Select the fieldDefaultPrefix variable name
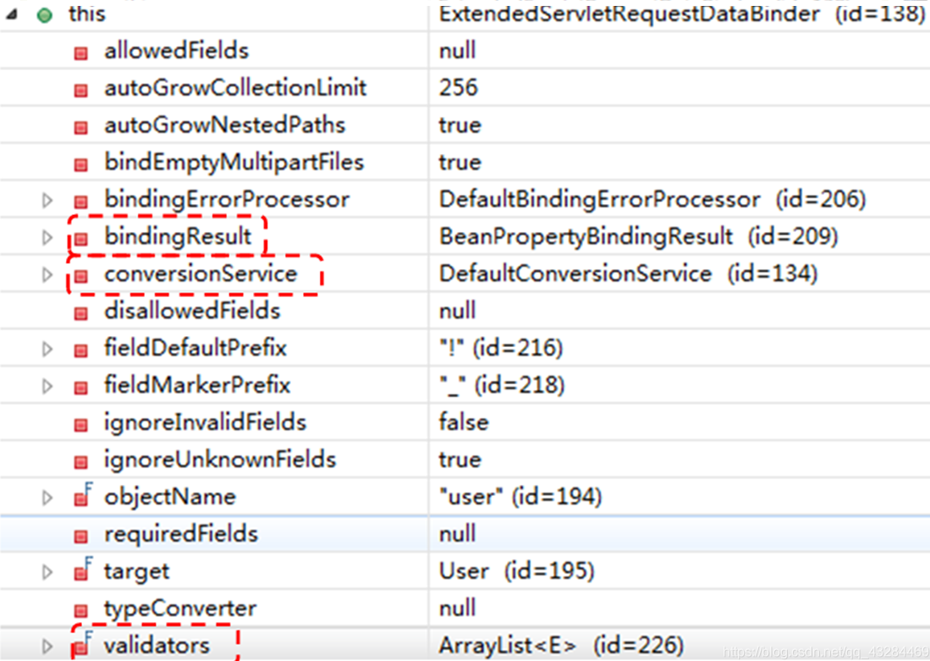This screenshot has width=930, height=661. pos(195,348)
